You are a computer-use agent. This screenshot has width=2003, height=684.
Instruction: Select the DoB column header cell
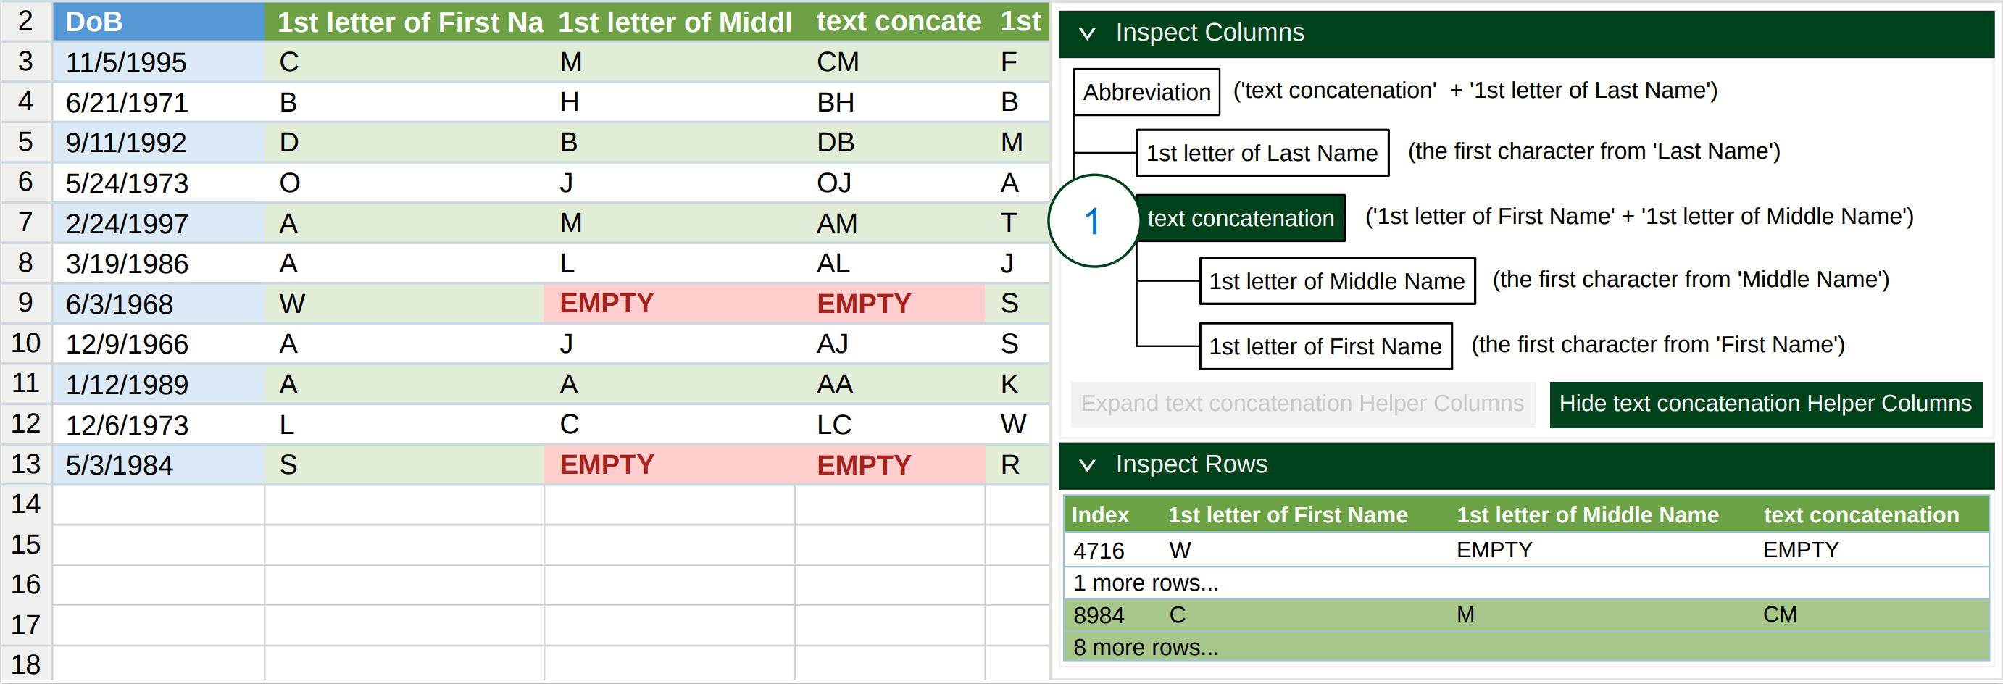coord(158,22)
